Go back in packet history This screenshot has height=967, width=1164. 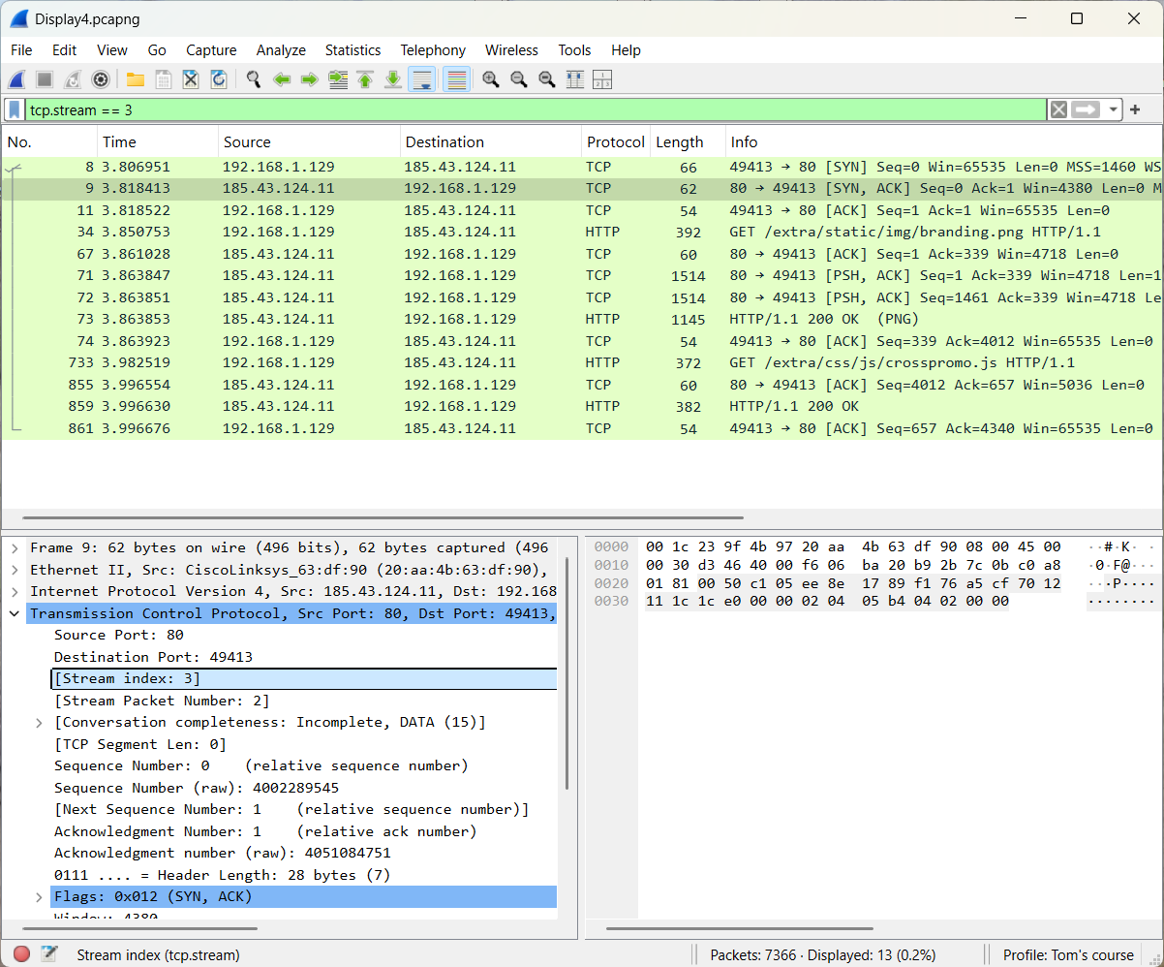click(x=282, y=79)
